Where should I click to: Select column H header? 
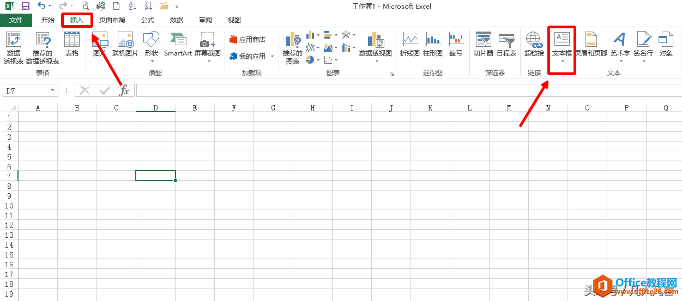click(x=312, y=108)
